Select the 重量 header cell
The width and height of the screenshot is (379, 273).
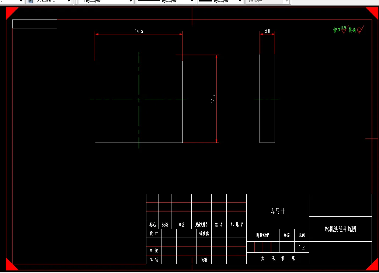pos(287,235)
